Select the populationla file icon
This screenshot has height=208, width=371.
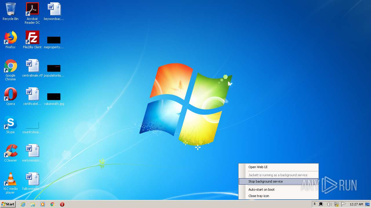tap(54, 70)
